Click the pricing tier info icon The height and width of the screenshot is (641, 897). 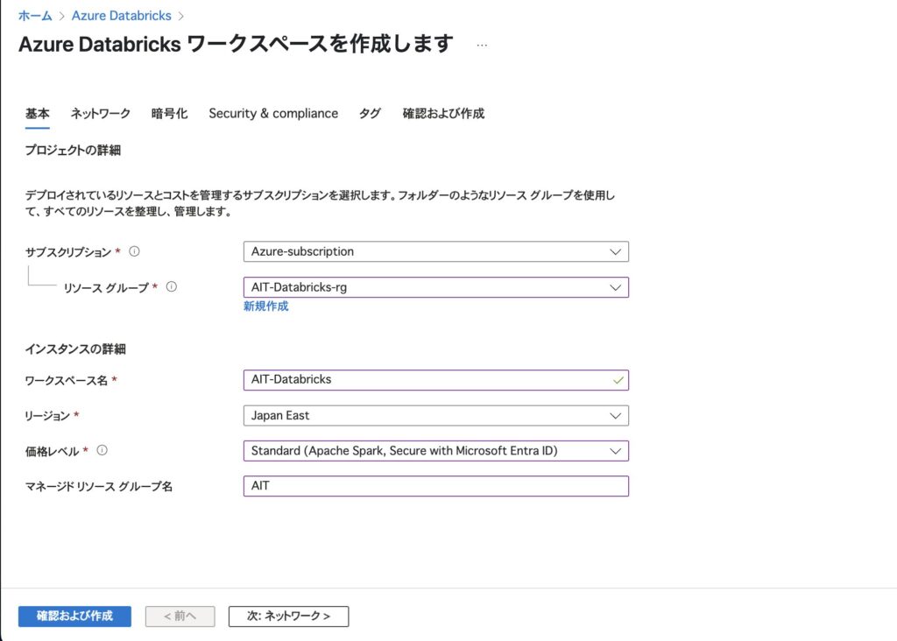[x=102, y=451]
